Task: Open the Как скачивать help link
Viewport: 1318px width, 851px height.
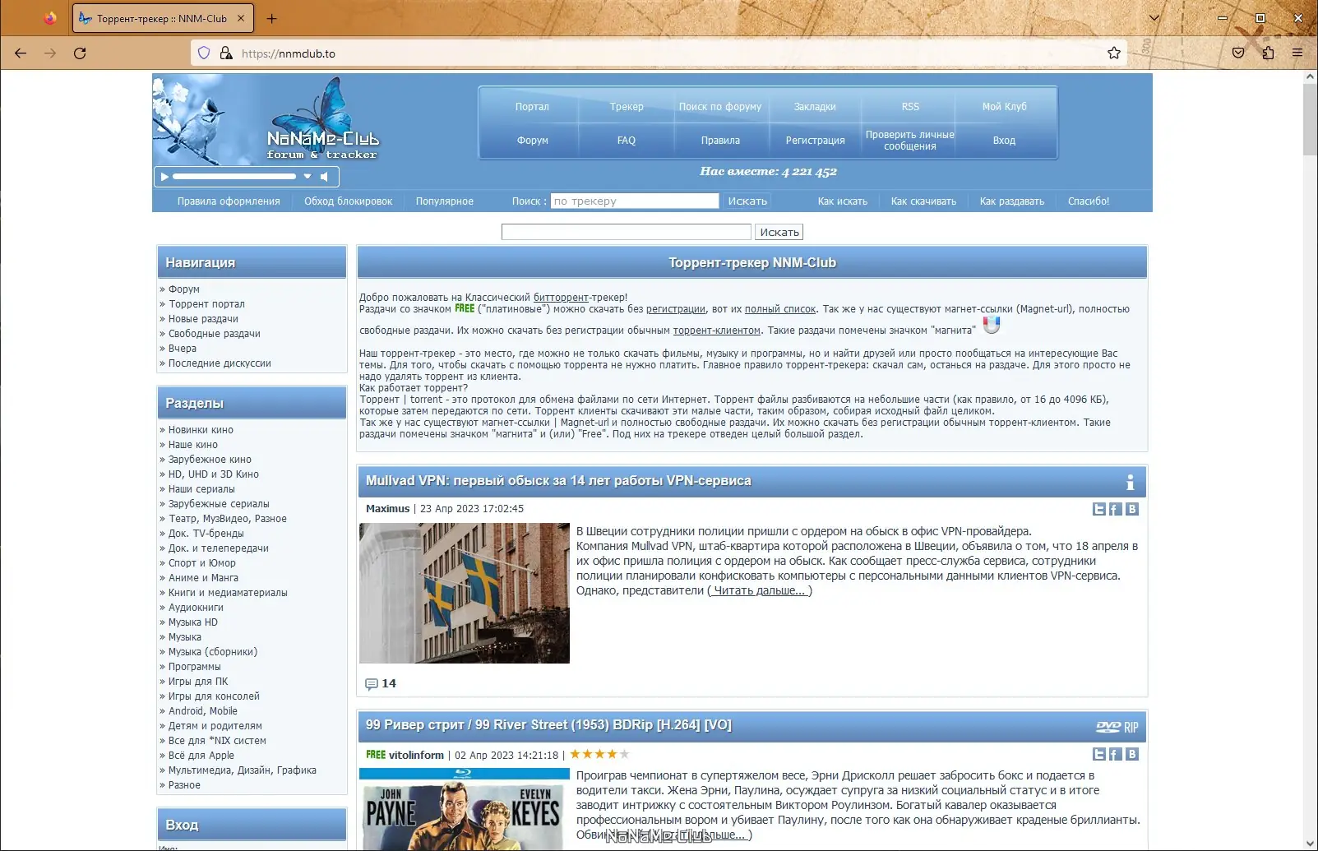Action: tap(923, 201)
